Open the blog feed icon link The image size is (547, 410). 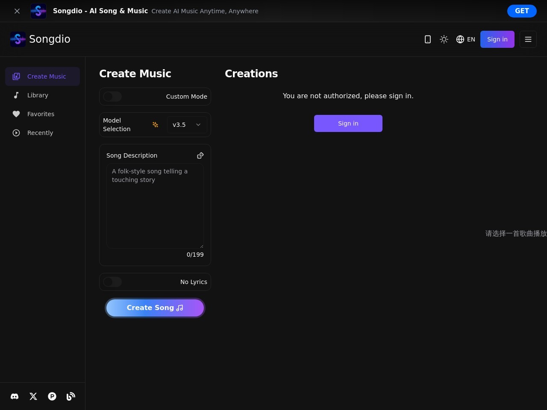tap(71, 396)
